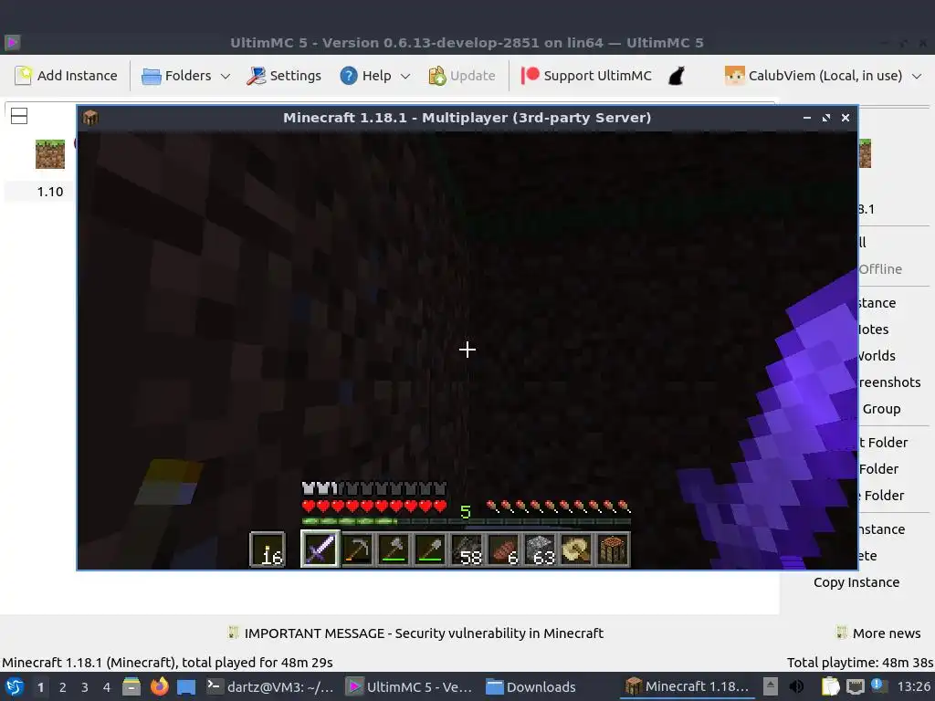Click the UltimMC title bar app icon
The width and height of the screenshot is (935, 701).
coord(13,42)
